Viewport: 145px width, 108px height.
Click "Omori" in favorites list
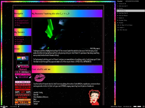35,99
